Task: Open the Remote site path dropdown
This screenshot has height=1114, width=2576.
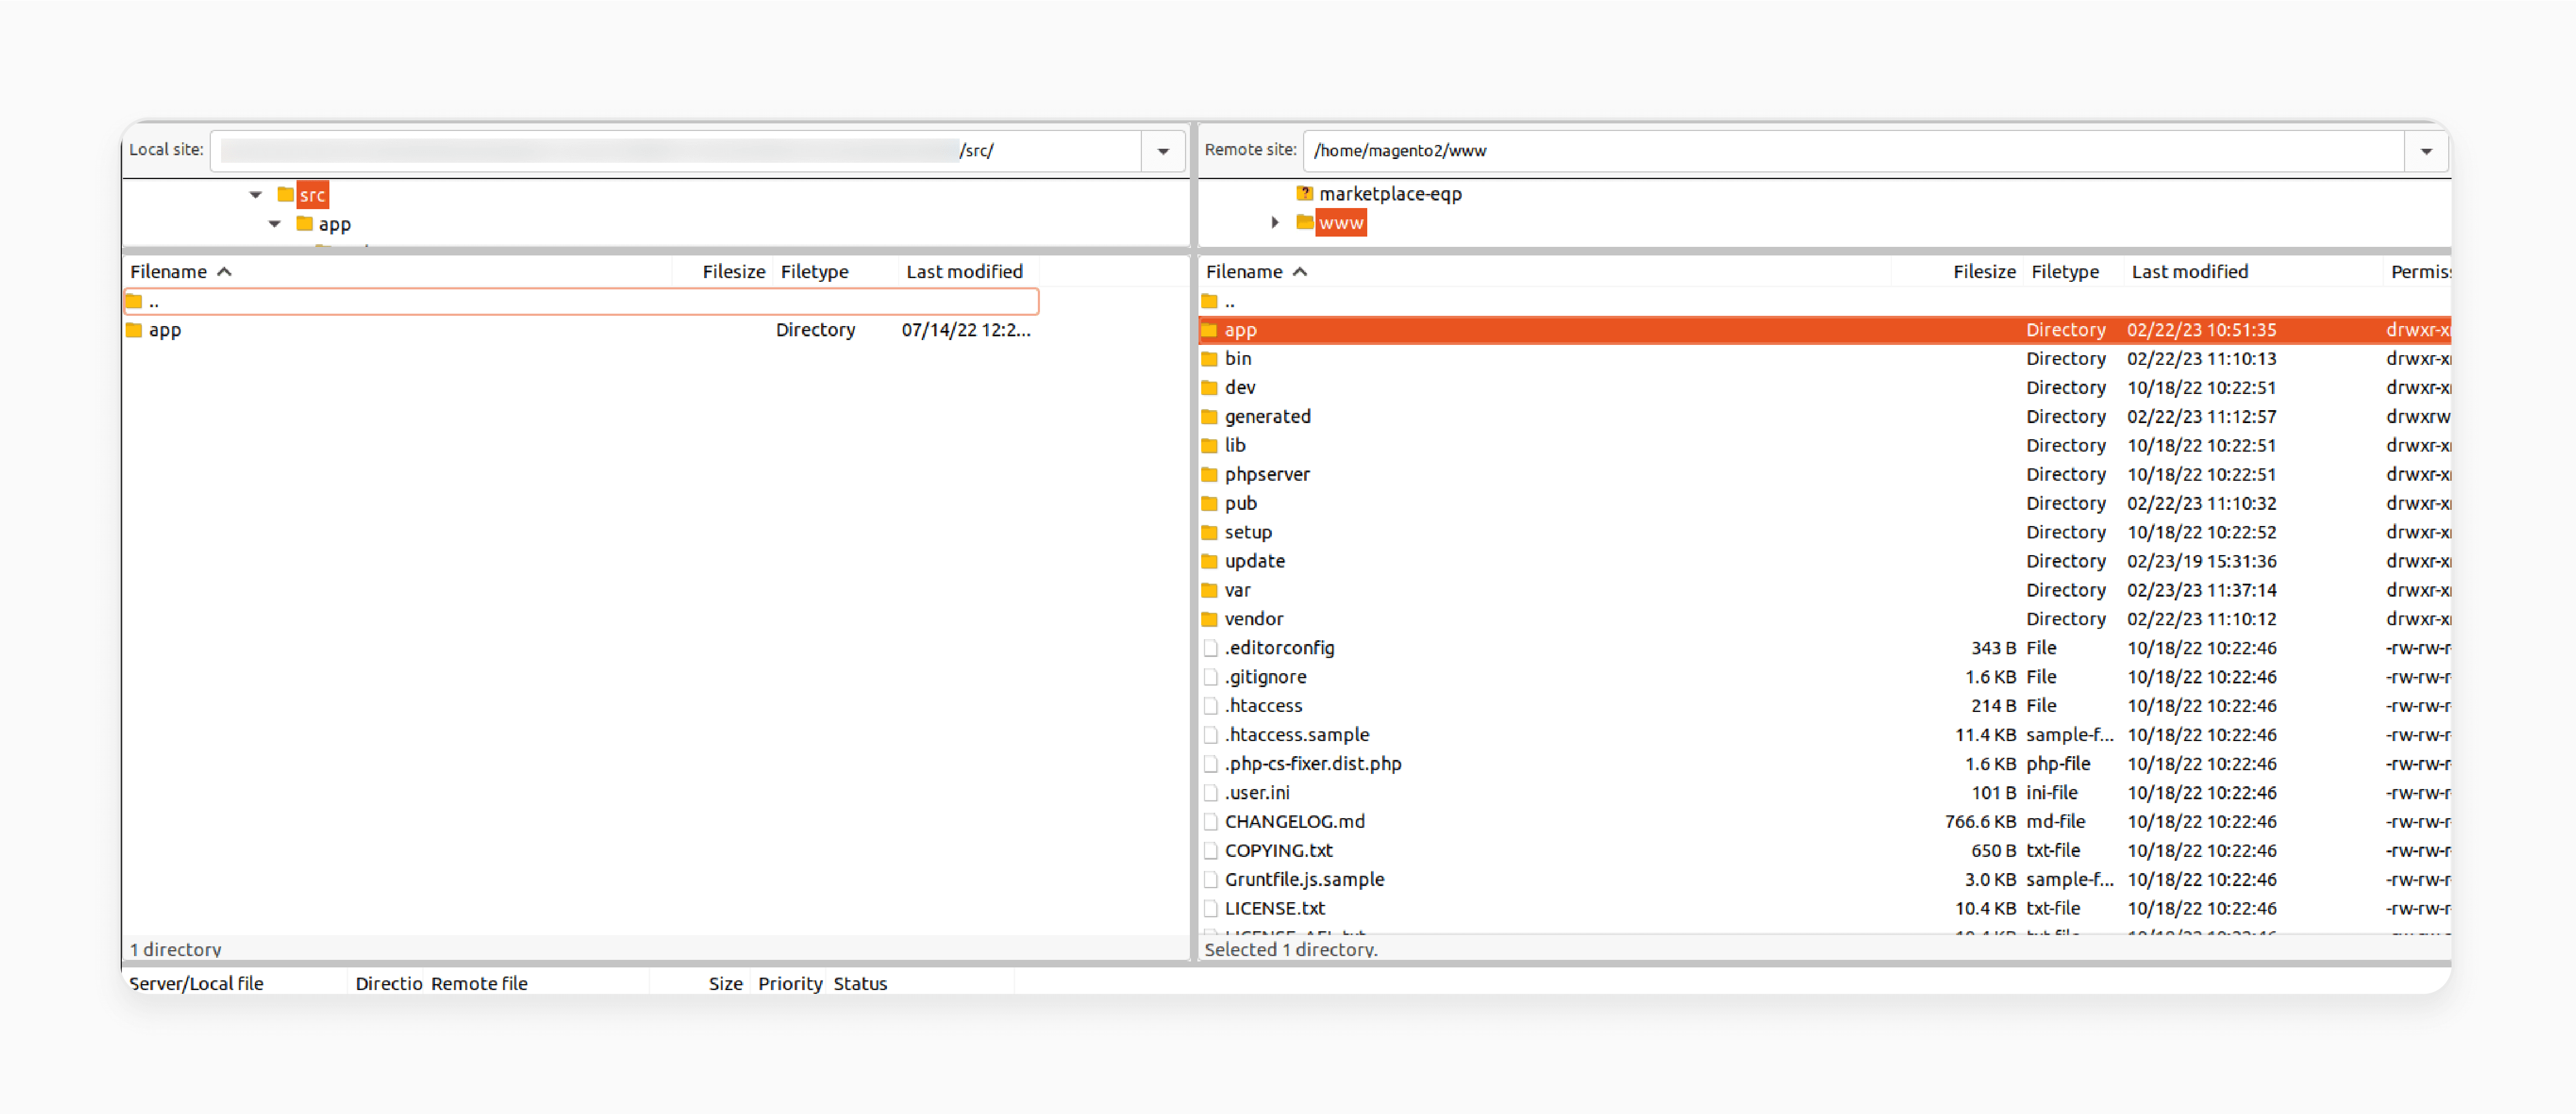Action: coord(2426,151)
